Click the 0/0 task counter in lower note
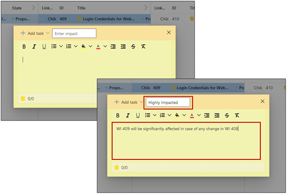287x194 pixels. point(122,168)
